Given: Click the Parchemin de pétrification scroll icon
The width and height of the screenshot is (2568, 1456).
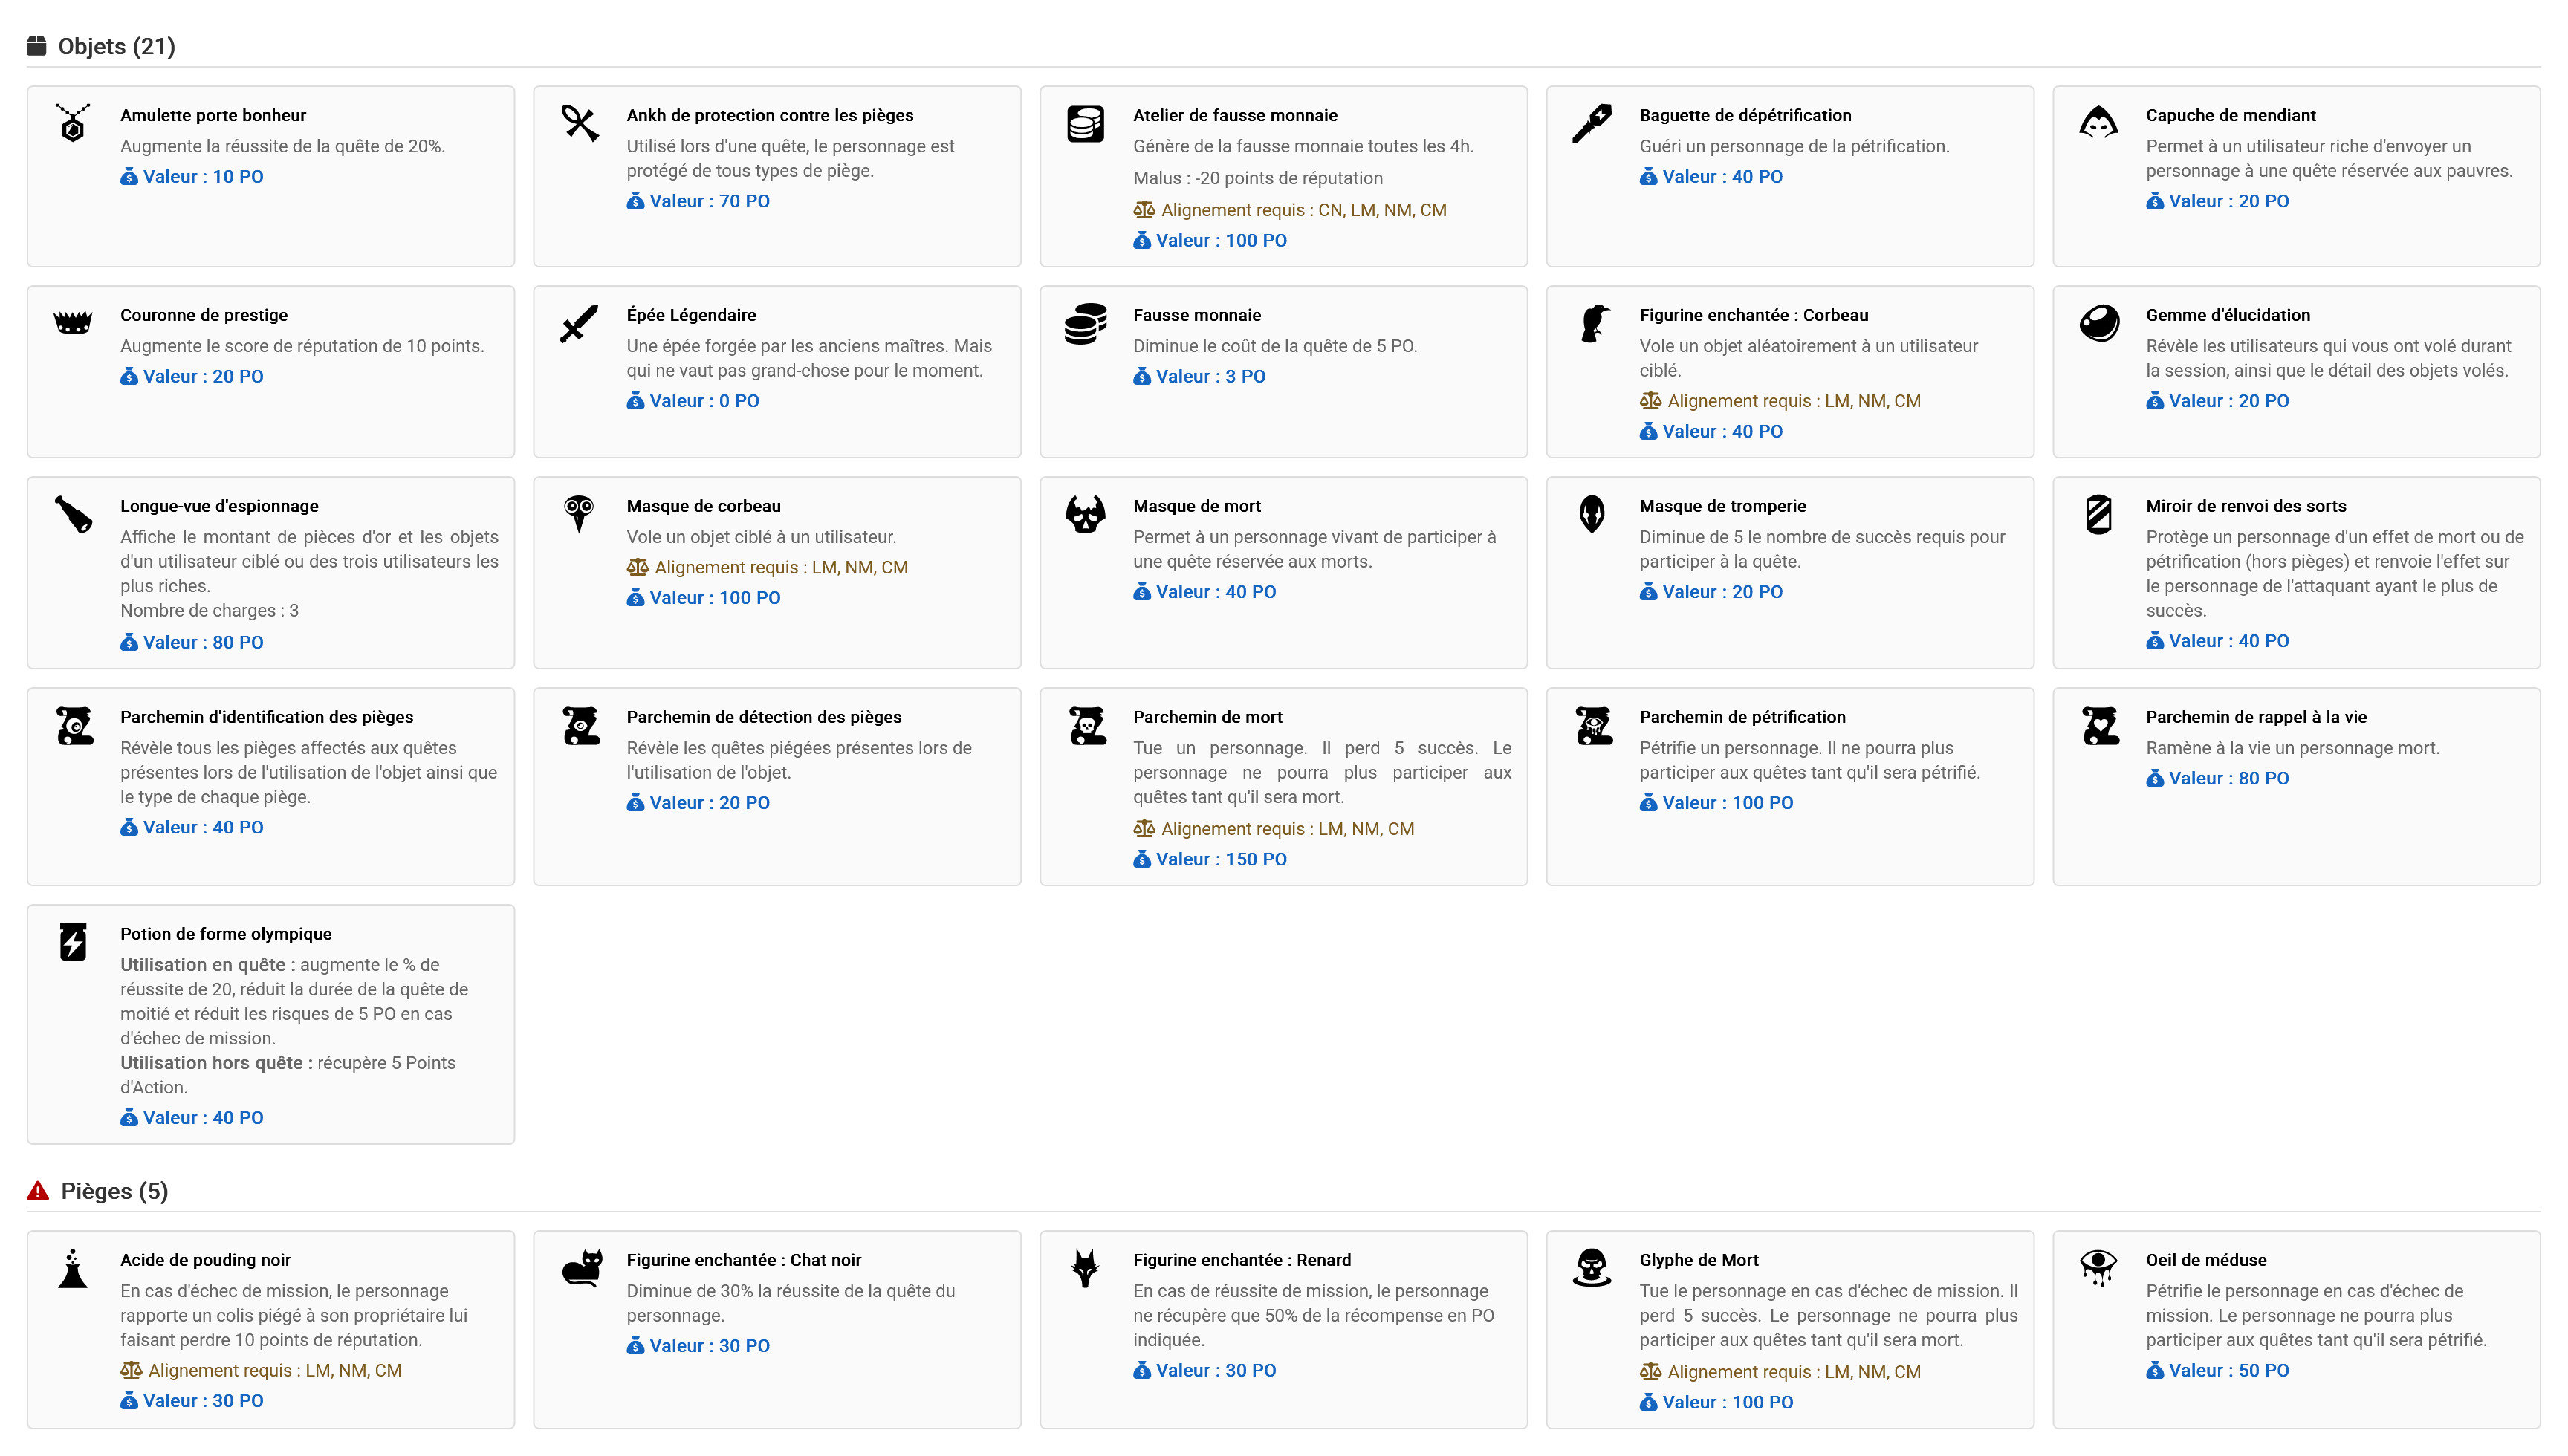Looking at the screenshot, I should 1592,726.
